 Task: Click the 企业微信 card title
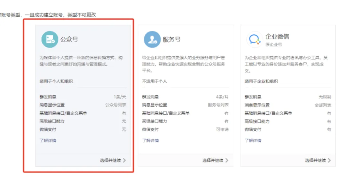point(277,36)
